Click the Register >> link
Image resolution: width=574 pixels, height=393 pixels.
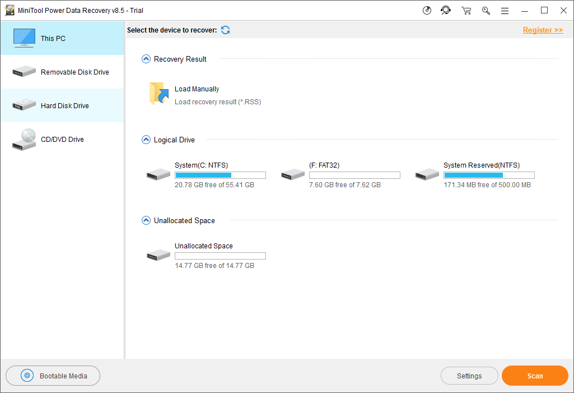tap(543, 30)
